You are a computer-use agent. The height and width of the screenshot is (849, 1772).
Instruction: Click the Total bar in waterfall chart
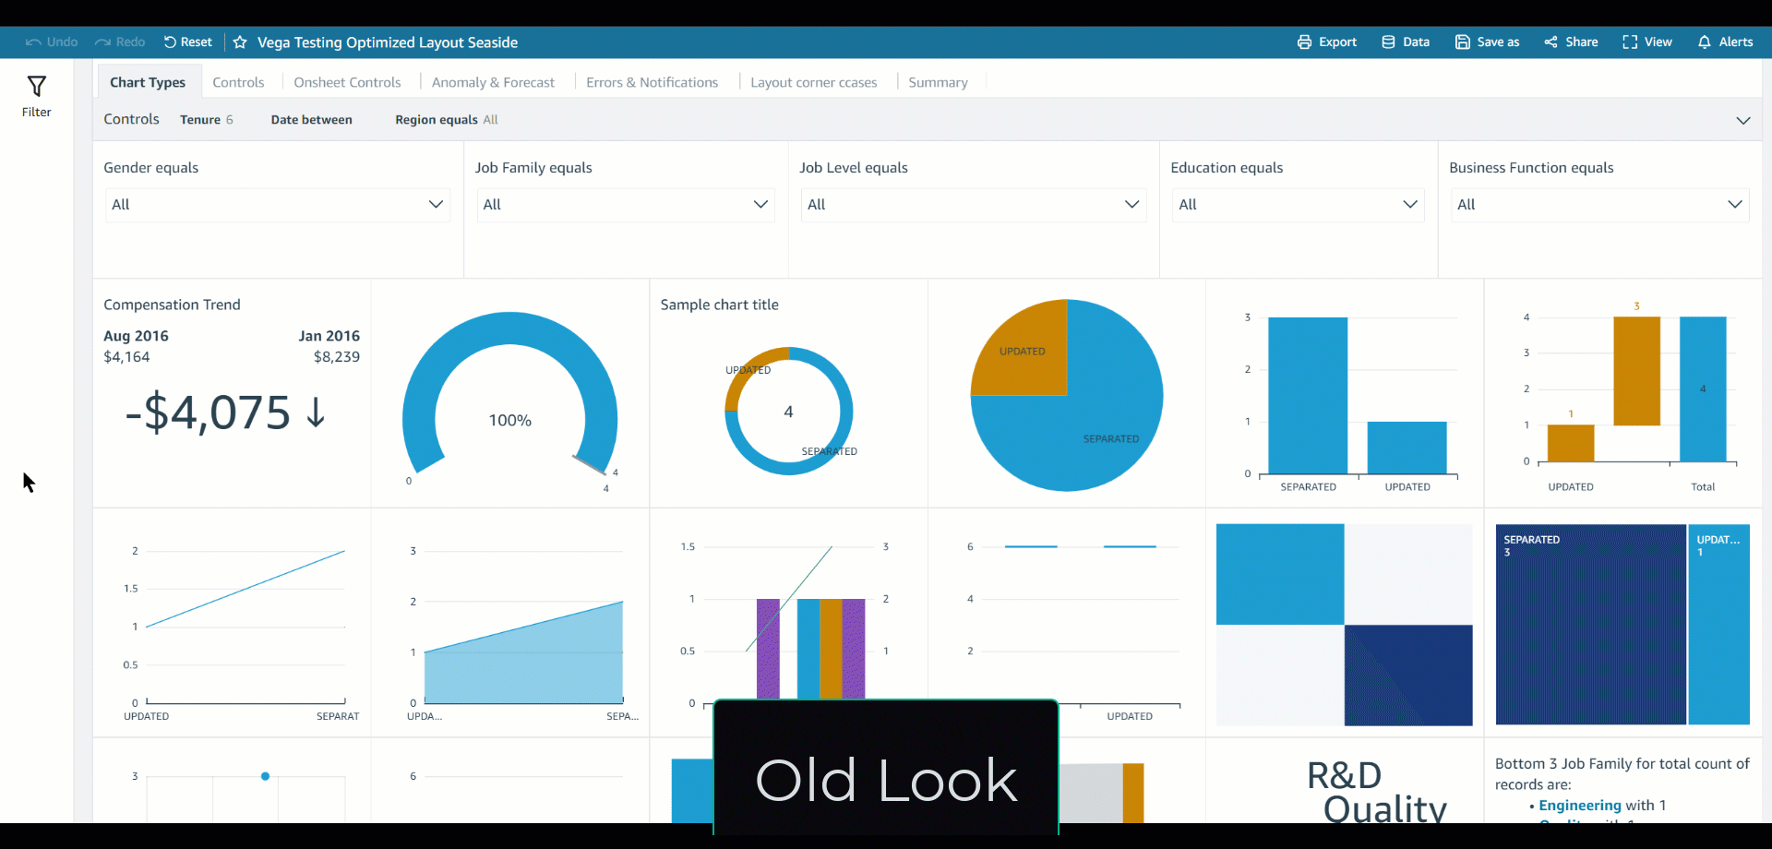tap(1703, 389)
